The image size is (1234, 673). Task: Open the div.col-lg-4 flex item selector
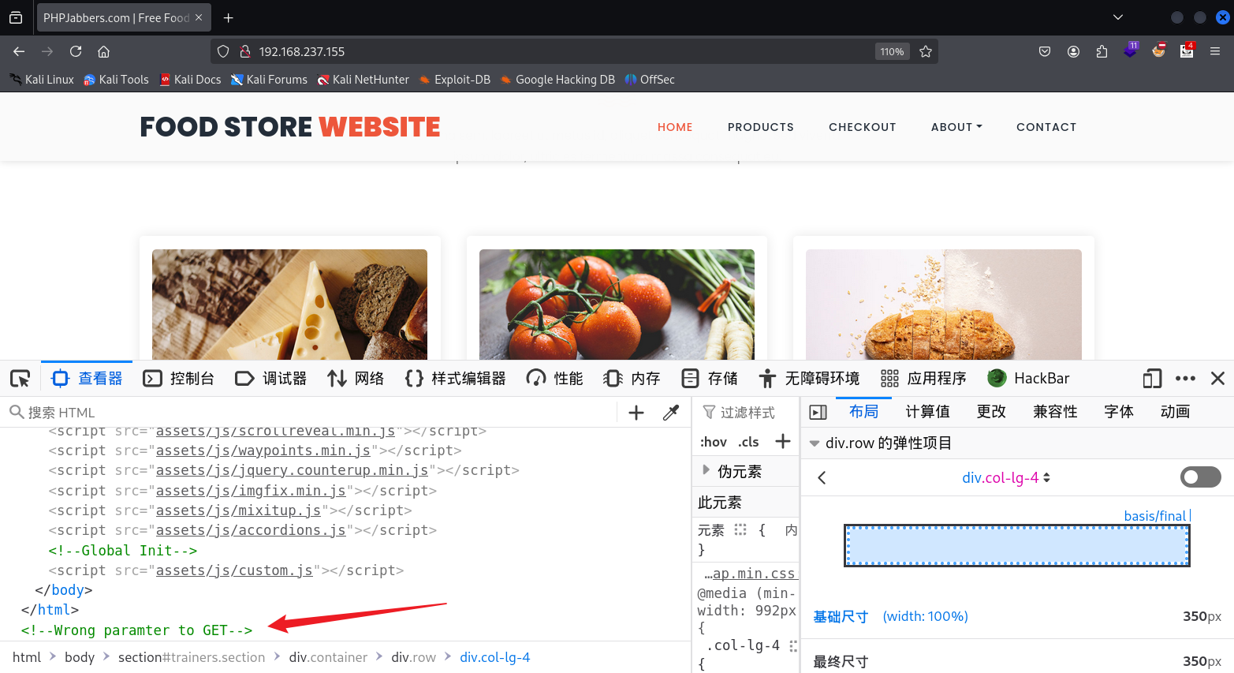(1006, 477)
